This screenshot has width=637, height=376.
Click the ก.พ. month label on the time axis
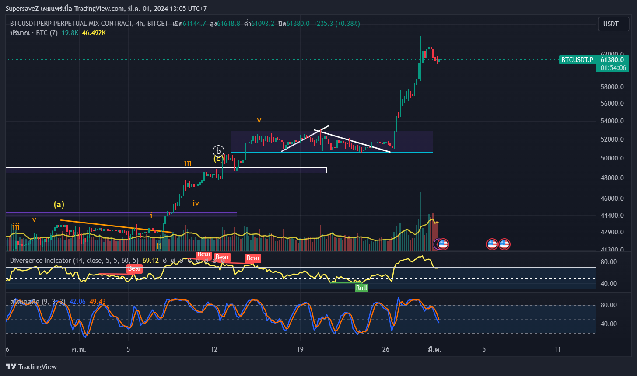click(79, 349)
